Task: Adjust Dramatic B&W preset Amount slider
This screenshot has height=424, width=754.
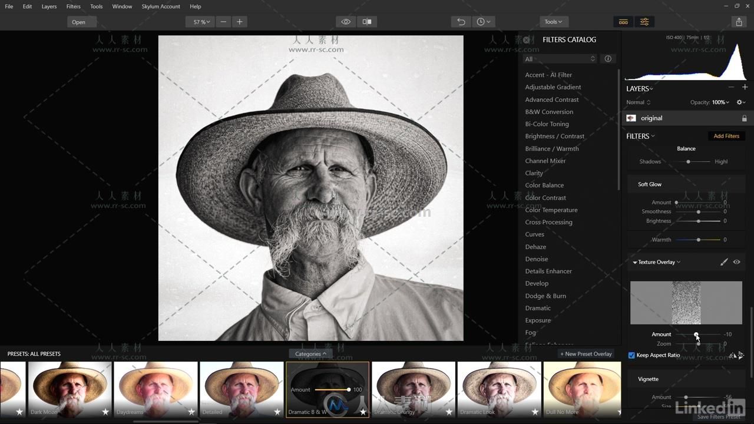Action: coord(332,390)
